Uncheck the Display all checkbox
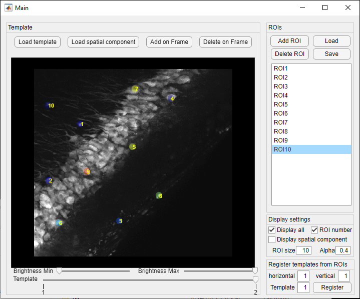Viewport: 360px width, 299px height. point(272,230)
